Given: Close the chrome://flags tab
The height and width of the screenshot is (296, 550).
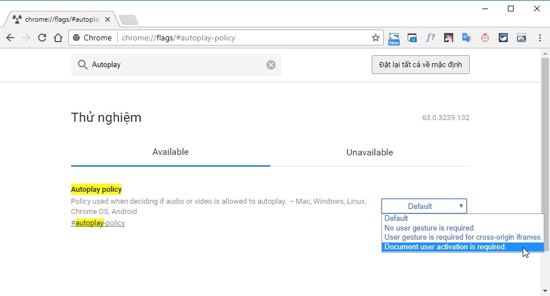Looking at the screenshot, I should tap(108, 19).
